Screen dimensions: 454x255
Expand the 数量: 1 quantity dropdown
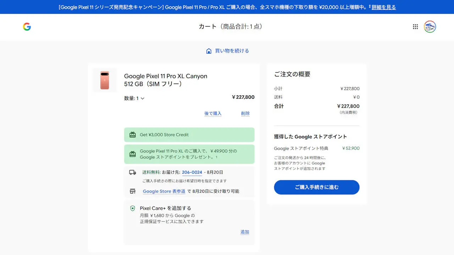(x=134, y=98)
